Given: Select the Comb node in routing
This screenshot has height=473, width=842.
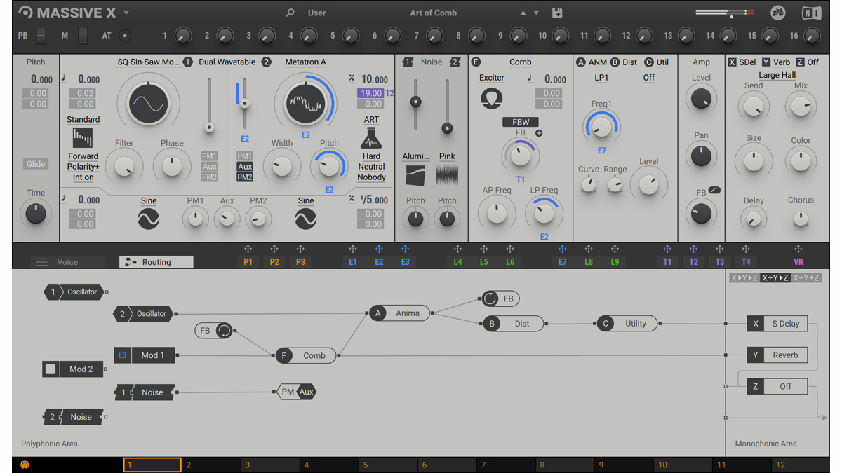Looking at the screenshot, I should pos(307,355).
